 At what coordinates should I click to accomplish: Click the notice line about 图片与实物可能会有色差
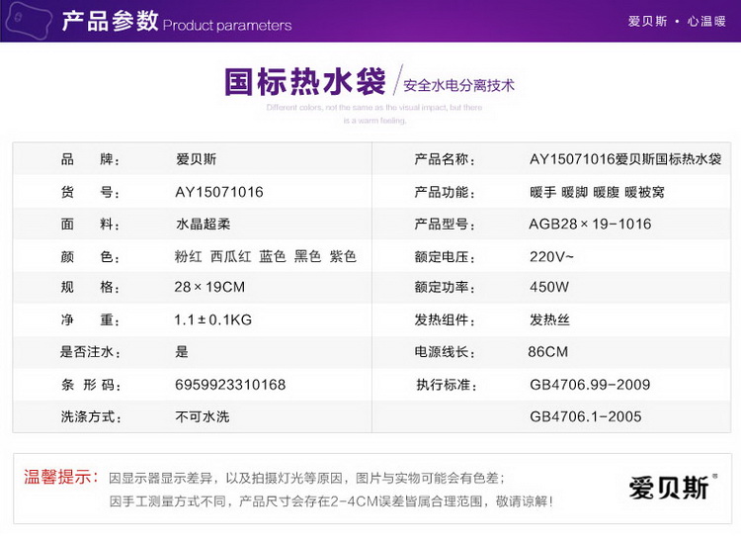point(306,478)
